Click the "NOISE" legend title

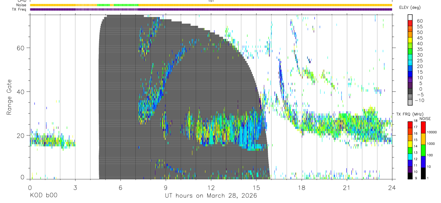pyautogui.click(x=425, y=119)
